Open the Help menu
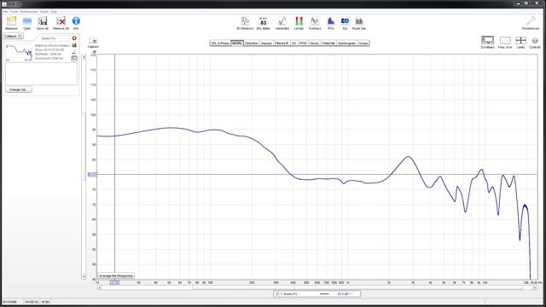Screen dimensions: 546x307 [54, 11]
